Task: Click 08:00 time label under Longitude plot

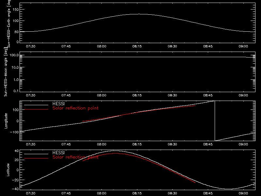Action: point(101,144)
